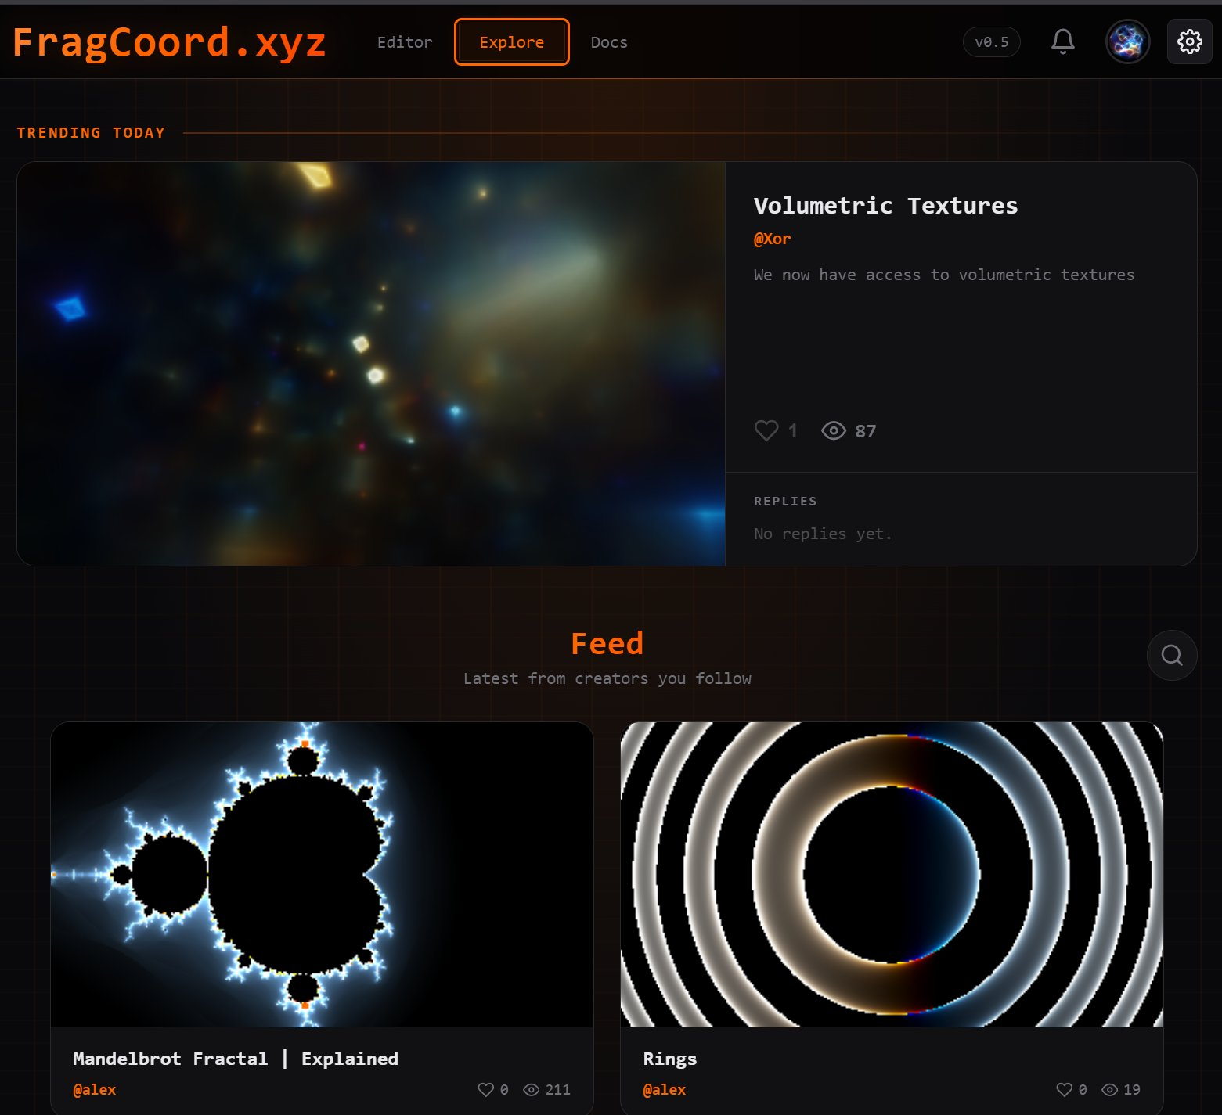Image resolution: width=1222 pixels, height=1115 pixels.
Task: Click the eye icon on Rings card
Action: click(1109, 1089)
